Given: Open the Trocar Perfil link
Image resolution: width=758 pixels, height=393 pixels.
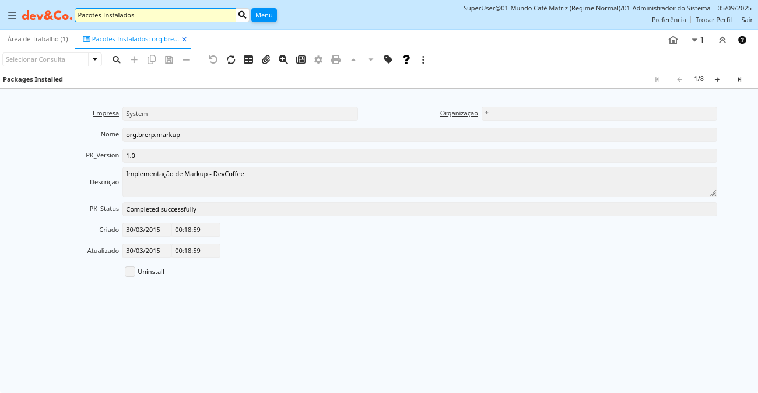Looking at the screenshot, I should coord(713,20).
